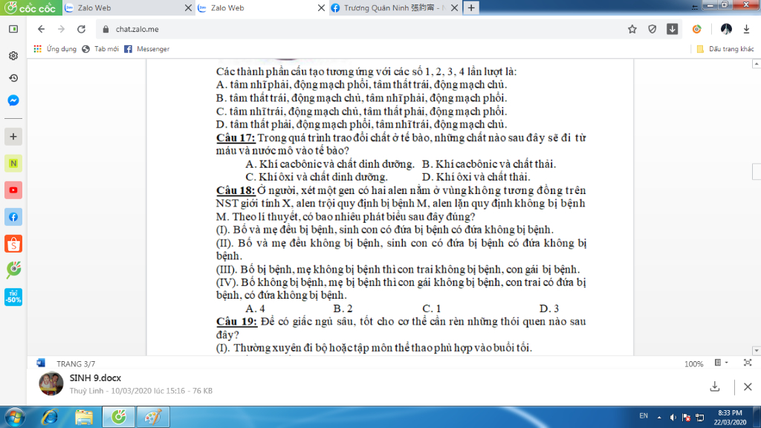
Task: Click the Câu 18 question heading
Action: (236, 190)
